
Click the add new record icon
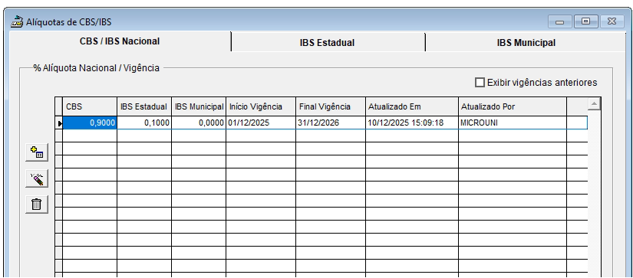(x=37, y=152)
